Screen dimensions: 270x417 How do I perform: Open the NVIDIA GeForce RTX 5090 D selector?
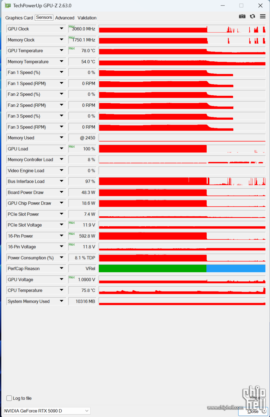(x=47, y=411)
